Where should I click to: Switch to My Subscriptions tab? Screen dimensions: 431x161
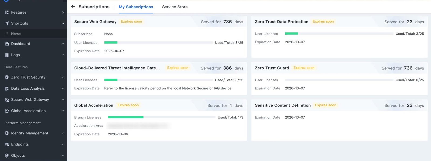click(136, 7)
